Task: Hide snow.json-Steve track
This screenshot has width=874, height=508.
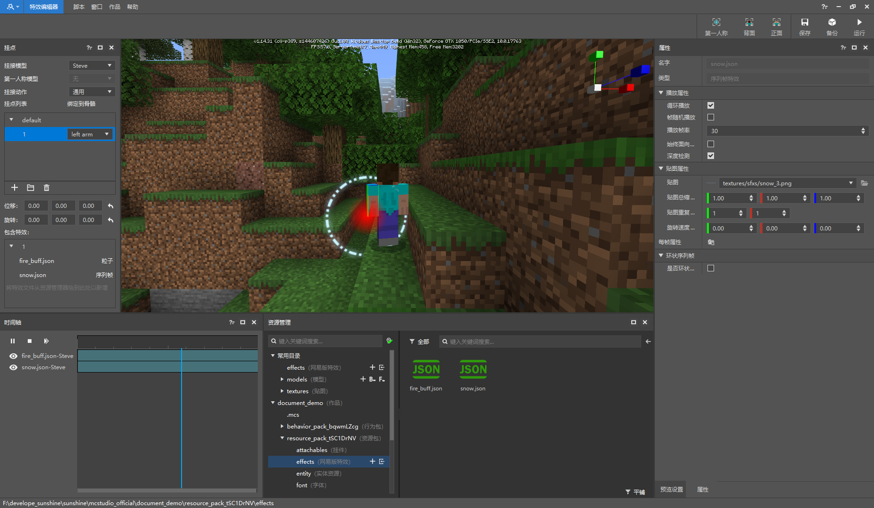Action: (x=13, y=367)
